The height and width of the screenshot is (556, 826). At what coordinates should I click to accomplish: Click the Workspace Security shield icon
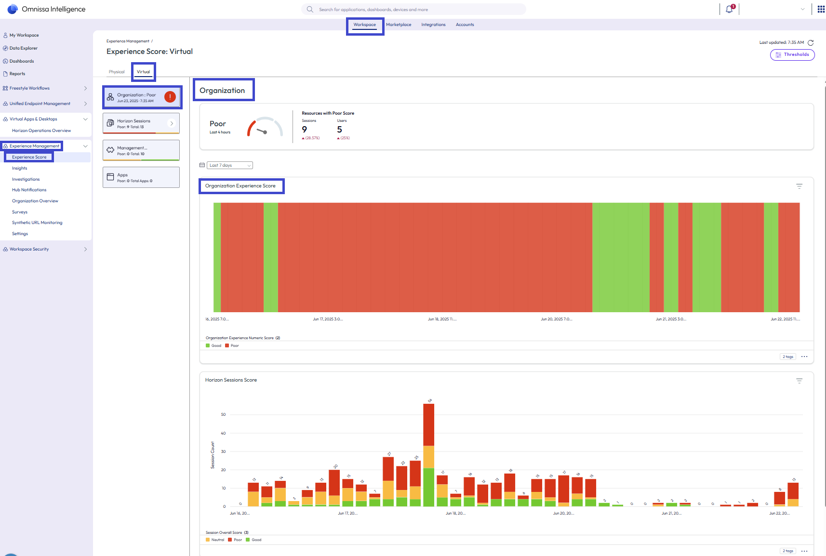coord(5,249)
